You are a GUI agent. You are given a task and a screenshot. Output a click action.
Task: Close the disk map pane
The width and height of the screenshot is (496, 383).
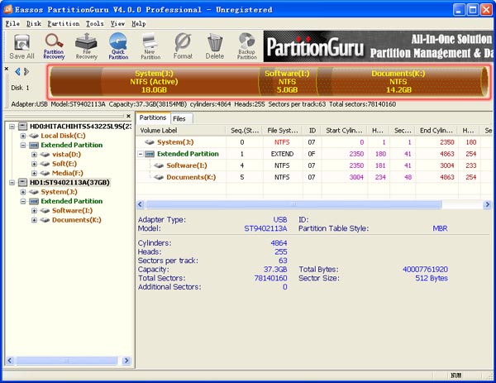[x=7, y=69]
